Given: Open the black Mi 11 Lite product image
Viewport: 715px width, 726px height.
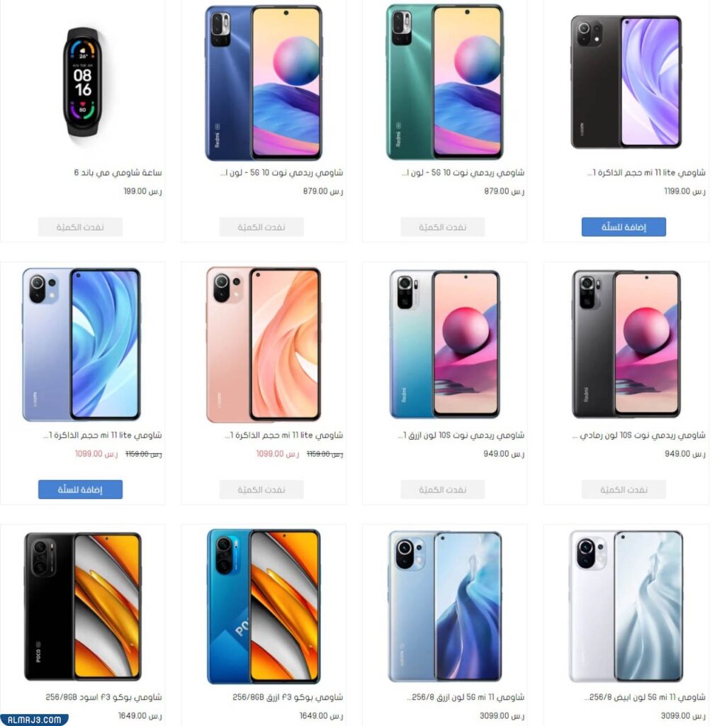Looking at the screenshot, I should pyautogui.click(x=626, y=82).
